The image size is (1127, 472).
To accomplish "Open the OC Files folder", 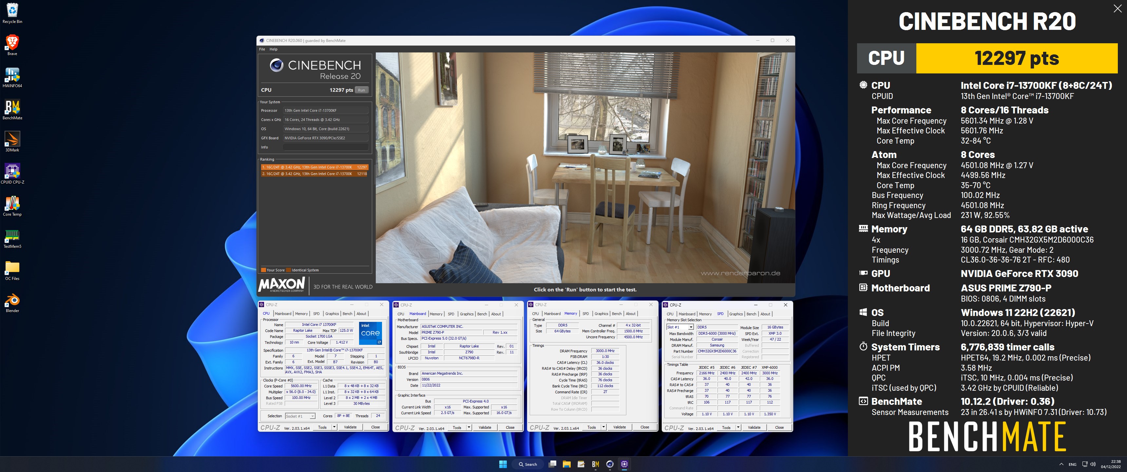I will click(x=12, y=270).
